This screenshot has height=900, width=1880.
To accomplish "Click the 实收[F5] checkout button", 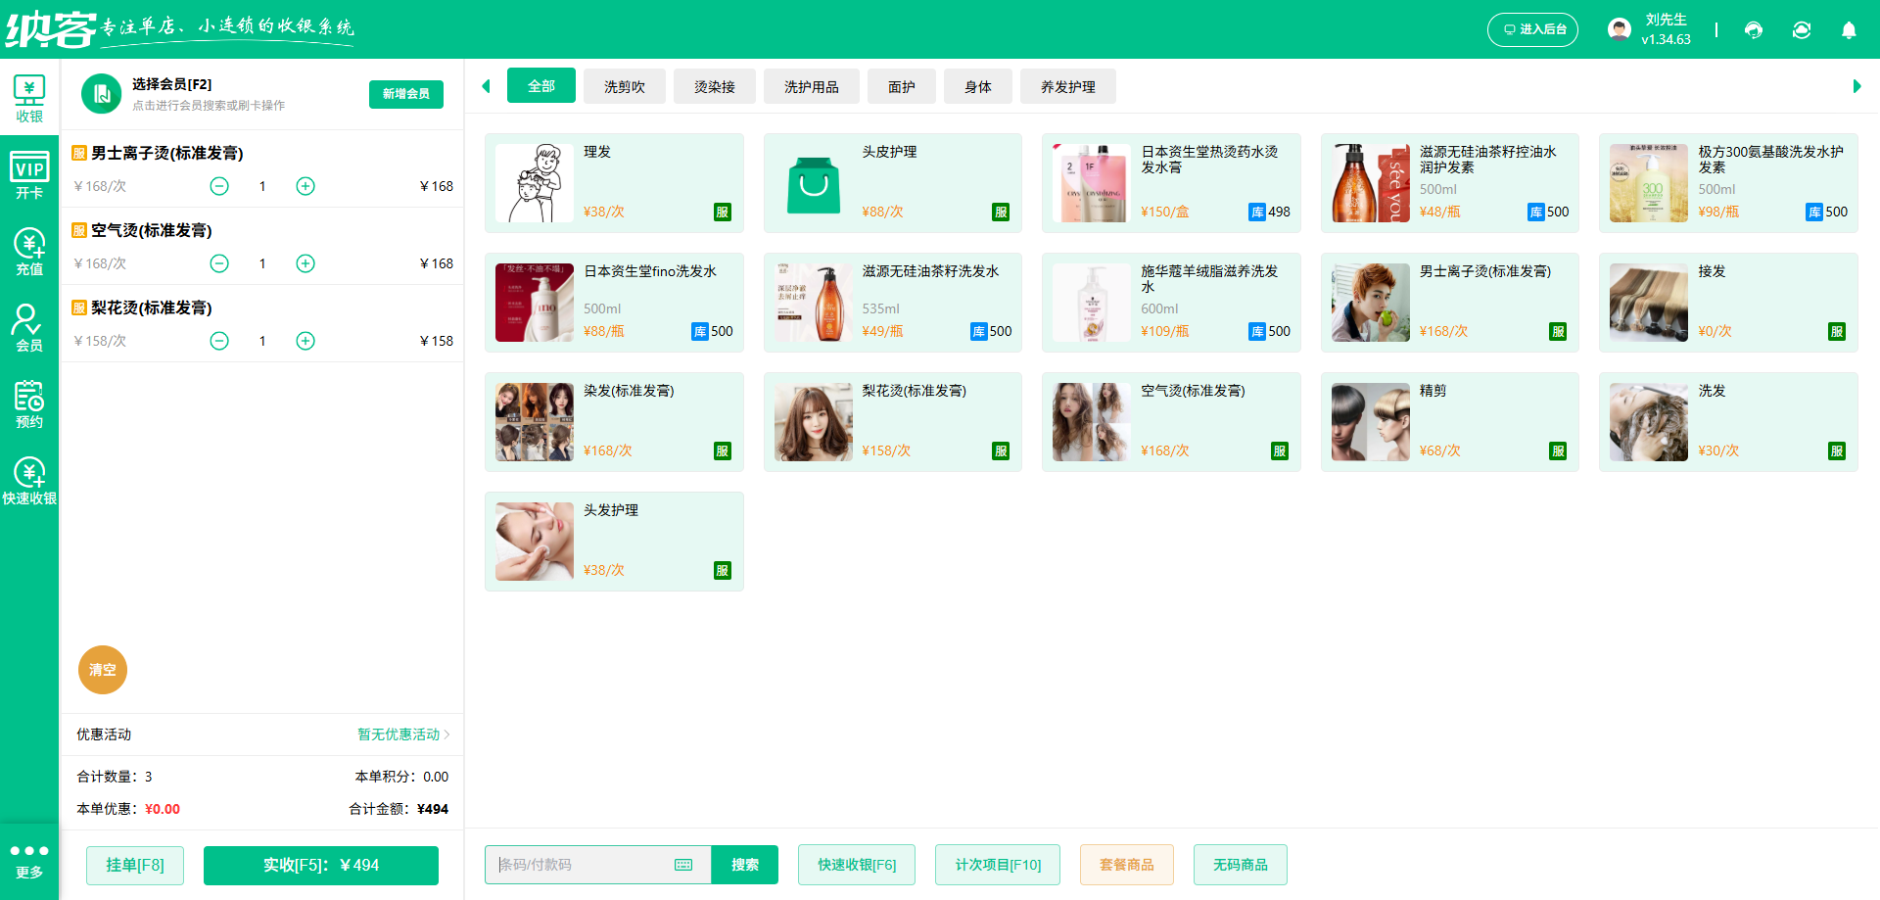I will pyautogui.click(x=321, y=866).
